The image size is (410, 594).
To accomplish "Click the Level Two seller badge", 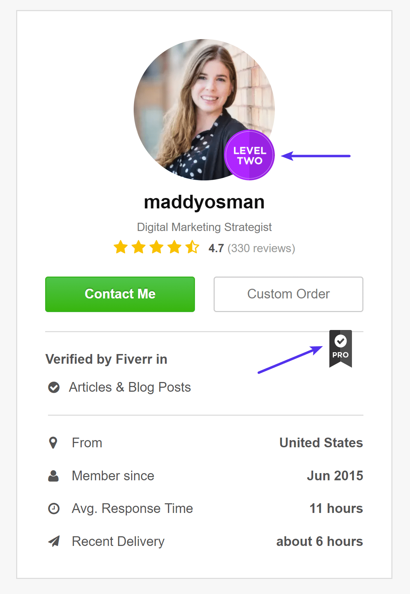I will (249, 155).
